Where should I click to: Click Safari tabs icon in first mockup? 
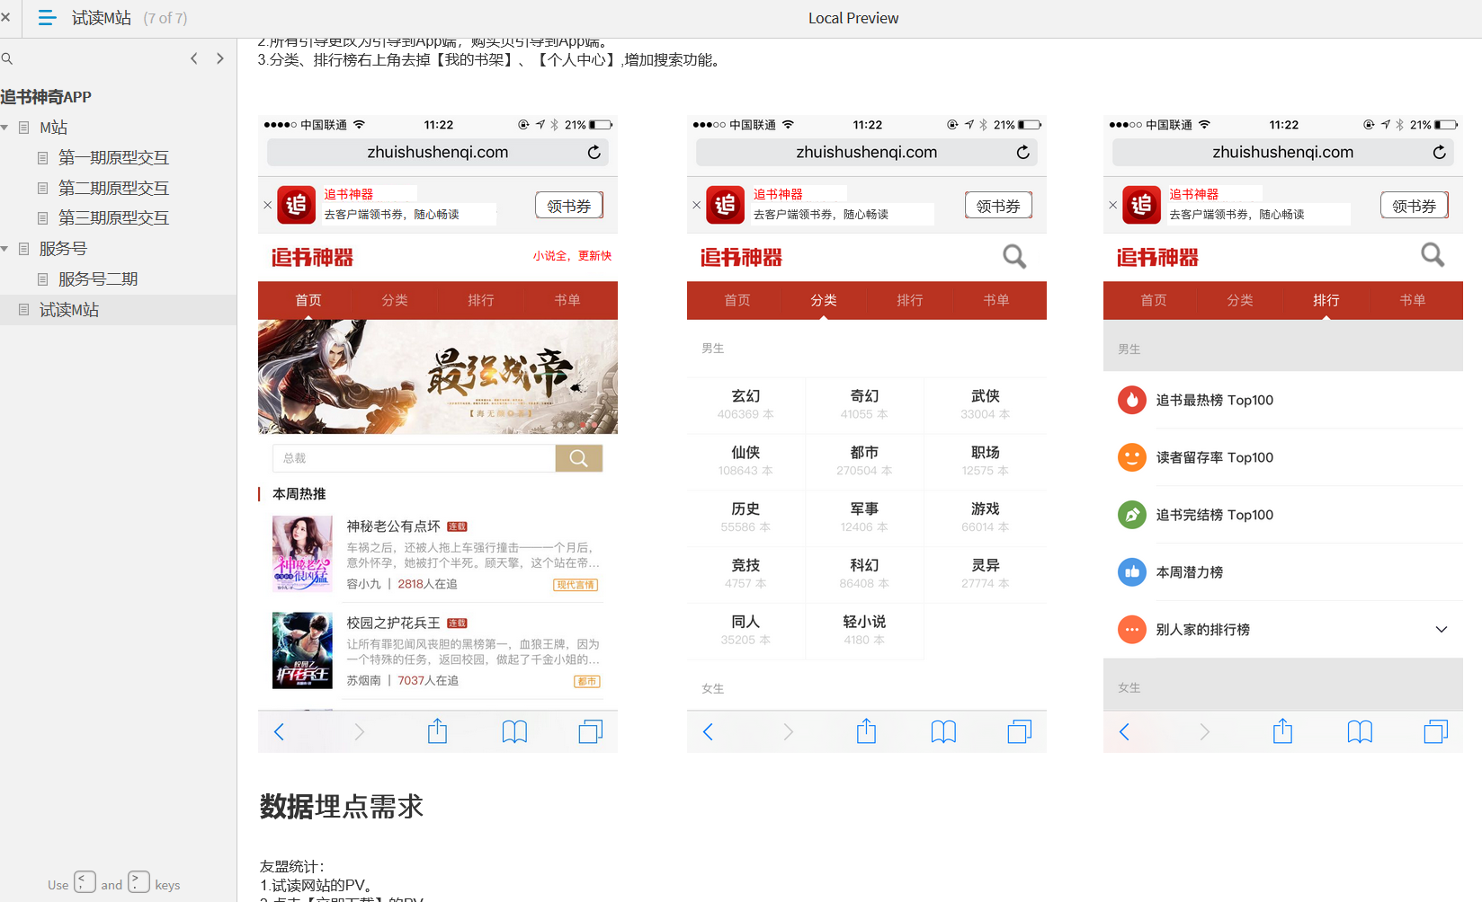click(591, 732)
